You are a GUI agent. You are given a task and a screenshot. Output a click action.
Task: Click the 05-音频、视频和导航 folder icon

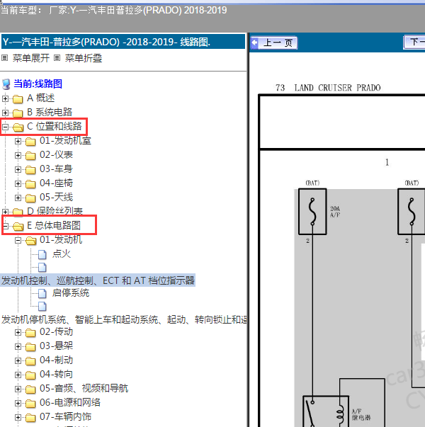click(30, 389)
